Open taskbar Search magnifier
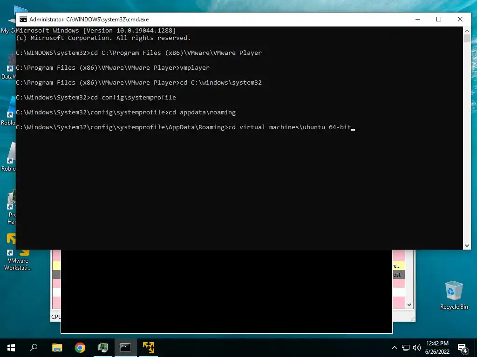The width and height of the screenshot is (477, 357). tap(34, 348)
